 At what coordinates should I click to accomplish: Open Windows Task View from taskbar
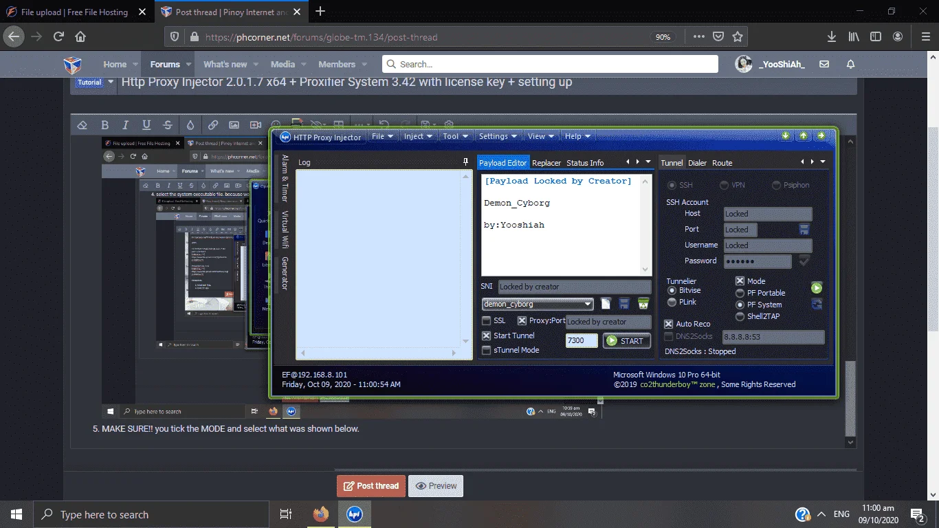coord(286,514)
